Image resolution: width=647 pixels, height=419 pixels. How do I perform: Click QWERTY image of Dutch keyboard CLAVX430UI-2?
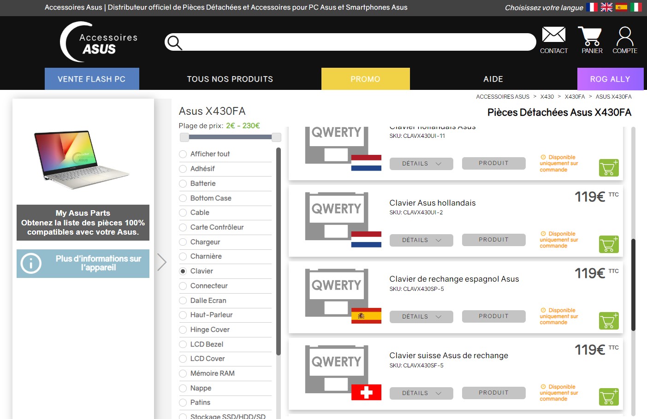(x=343, y=220)
